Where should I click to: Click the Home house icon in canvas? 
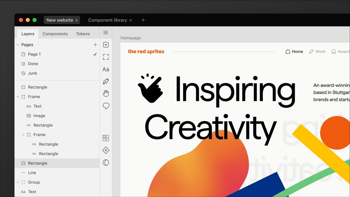click(x=288, y=51)
